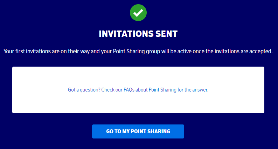Viewport: 278px width, 149px height.
Task: Click the green checkmark success icon
Action: 138,12
